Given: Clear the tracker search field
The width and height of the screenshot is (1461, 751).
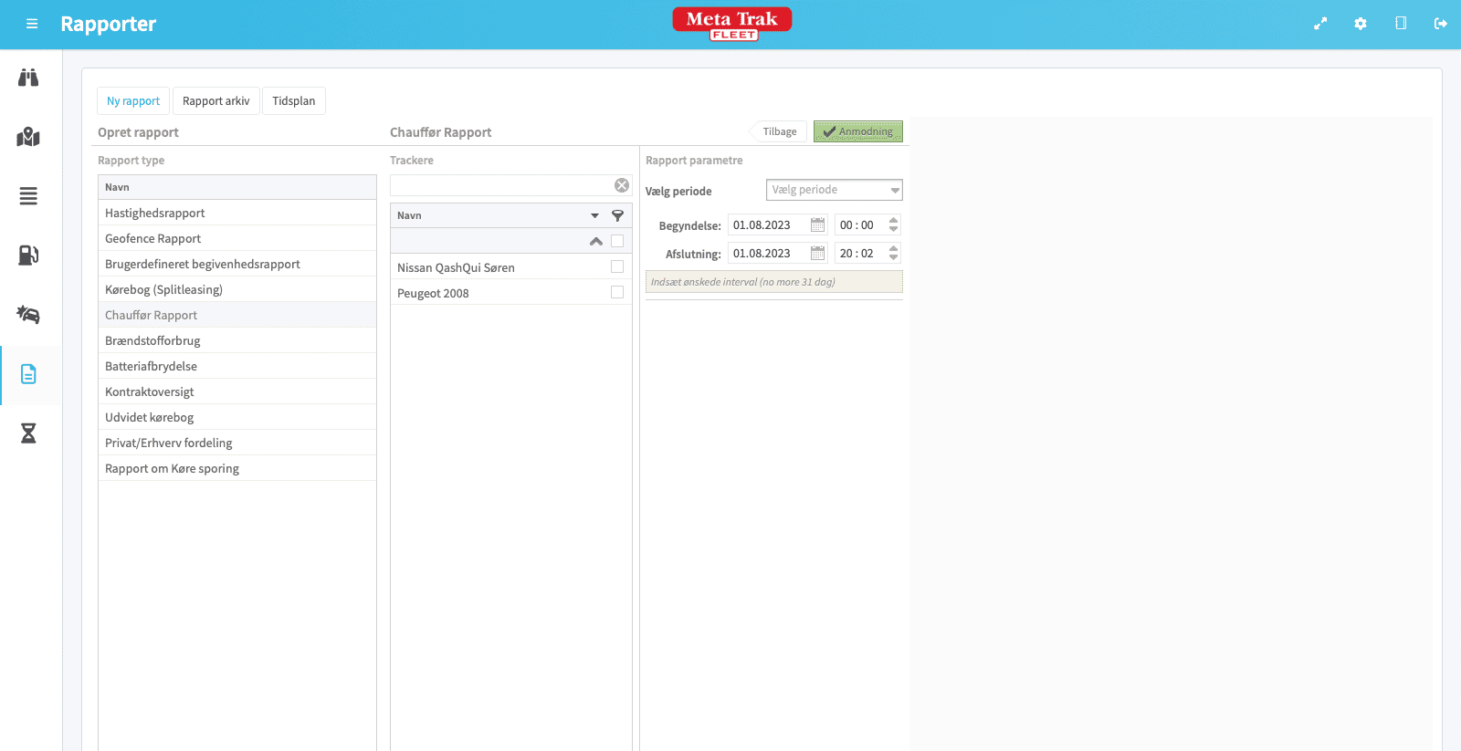Looking at the screenshot, I should click(622, 185).
